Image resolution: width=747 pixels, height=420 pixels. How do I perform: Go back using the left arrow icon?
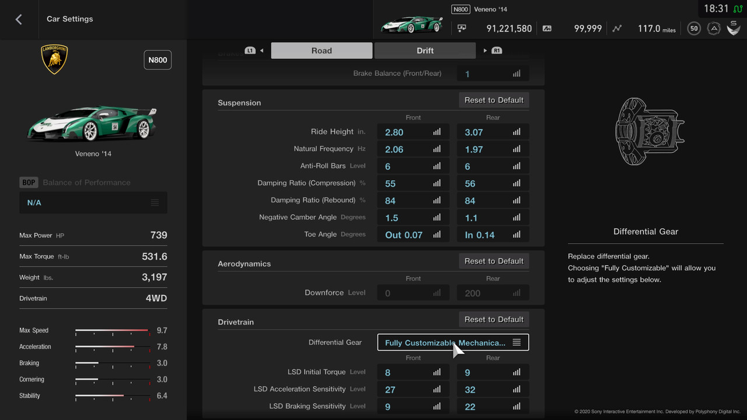19,19
